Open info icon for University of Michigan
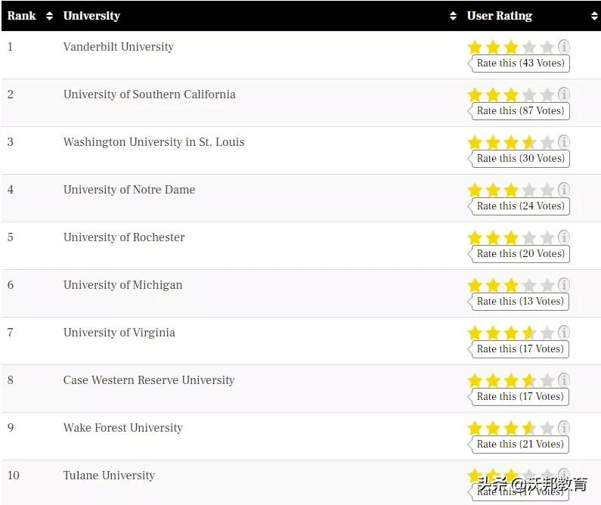This screenshot has width=601, height=505. point(564,285)
